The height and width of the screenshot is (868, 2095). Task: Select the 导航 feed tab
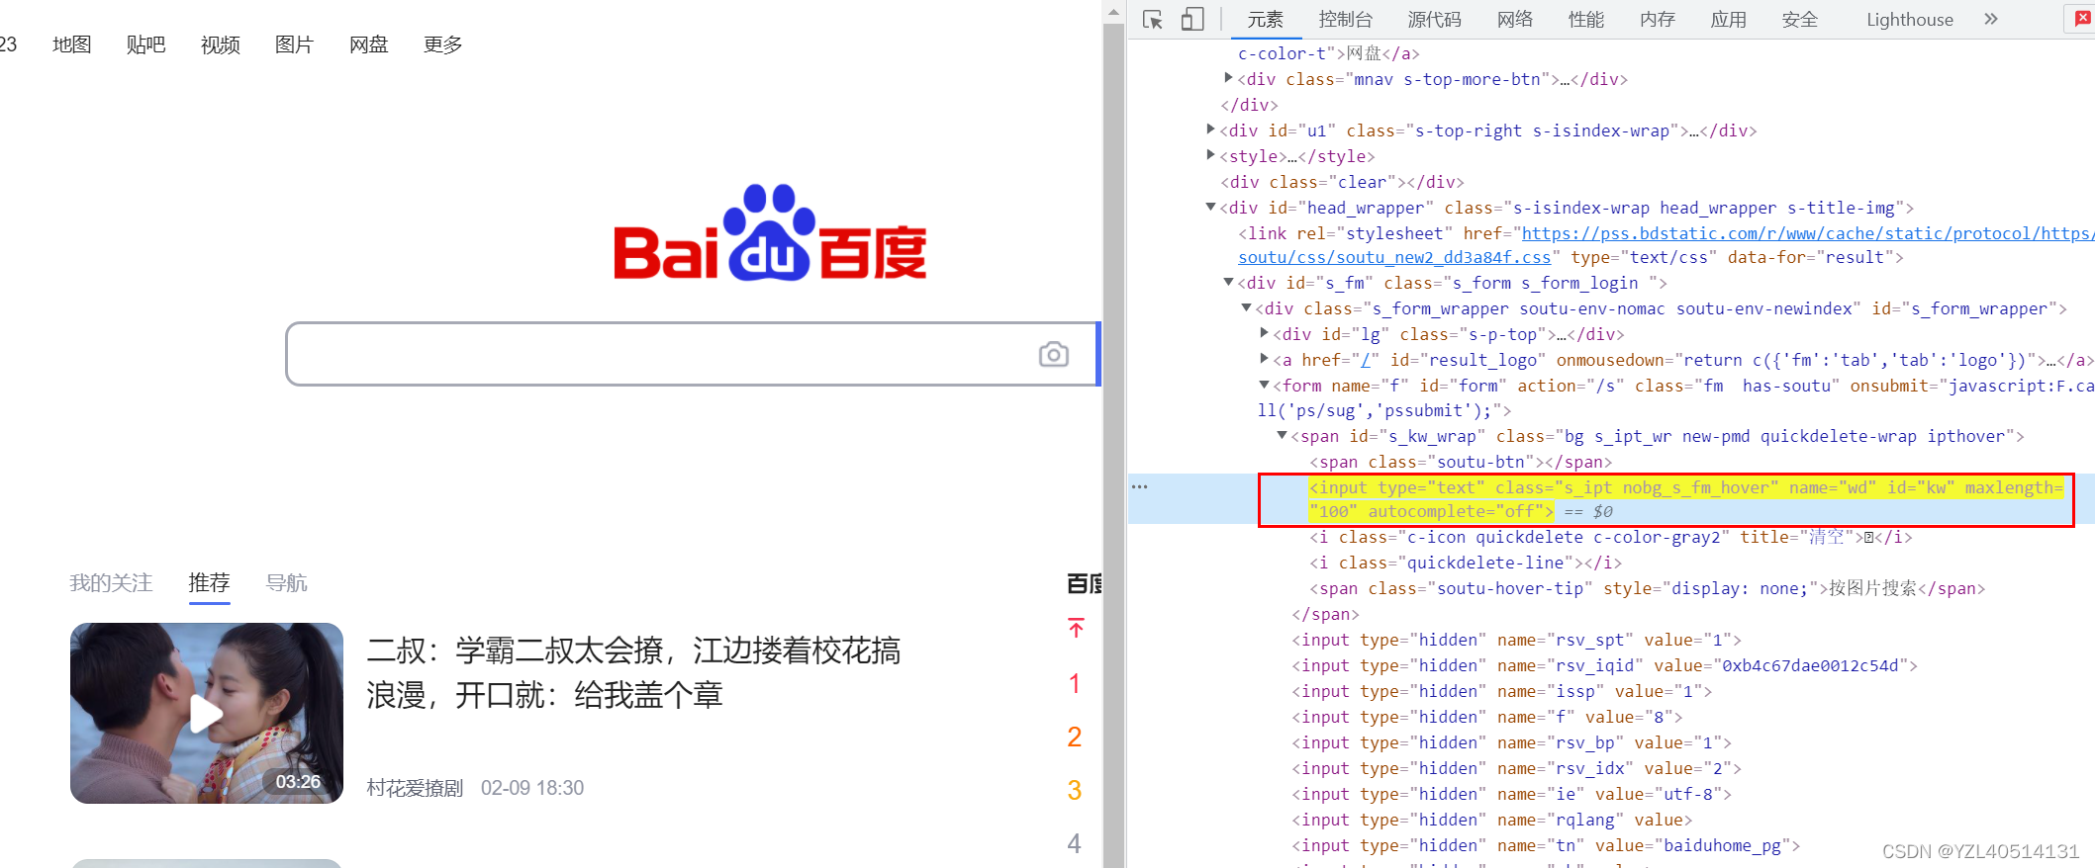(x=286, y=583)
